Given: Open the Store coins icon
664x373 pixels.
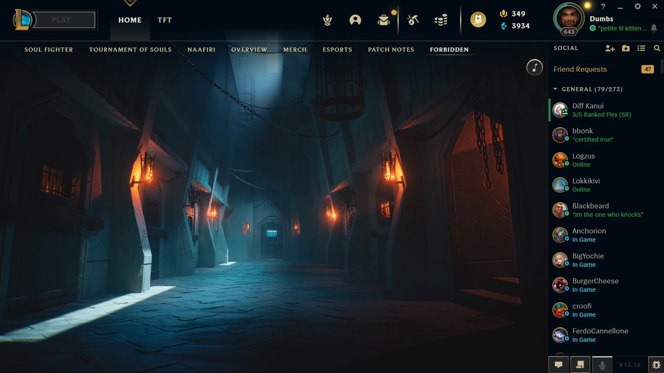Looking at the screenshot, I should [x=441, y=20].
